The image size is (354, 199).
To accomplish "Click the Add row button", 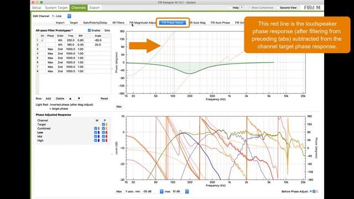I will tap(48, 98).
